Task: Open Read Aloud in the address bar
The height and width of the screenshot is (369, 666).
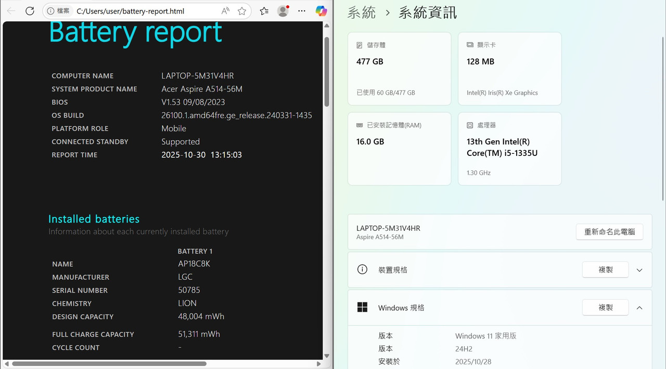Action: tap(225, 11)
